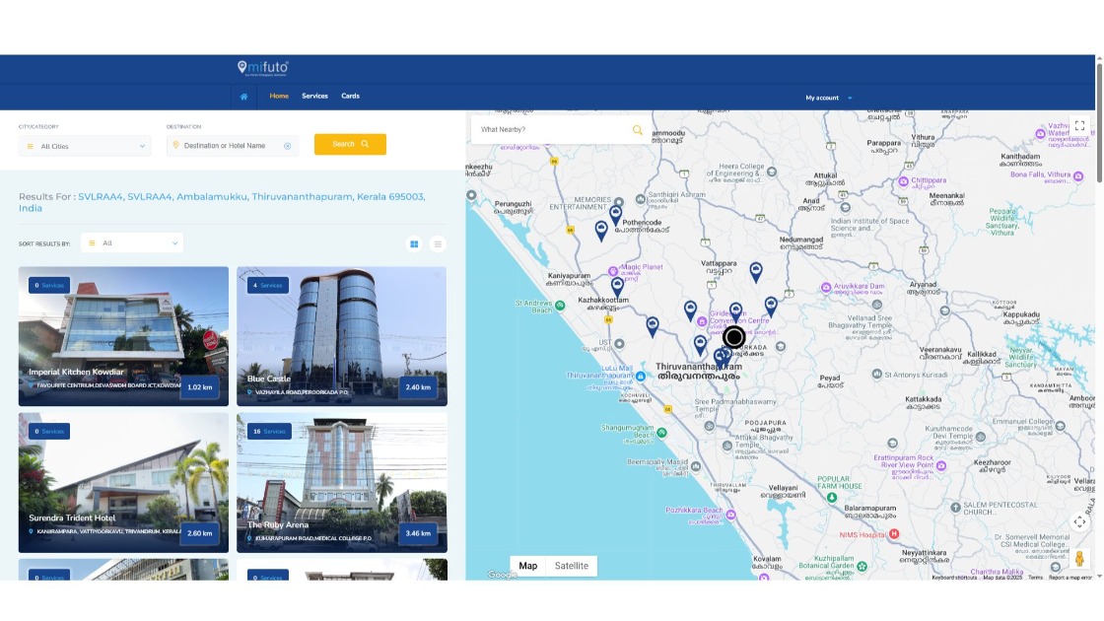Open the Sort Results By dropdown

132,242
